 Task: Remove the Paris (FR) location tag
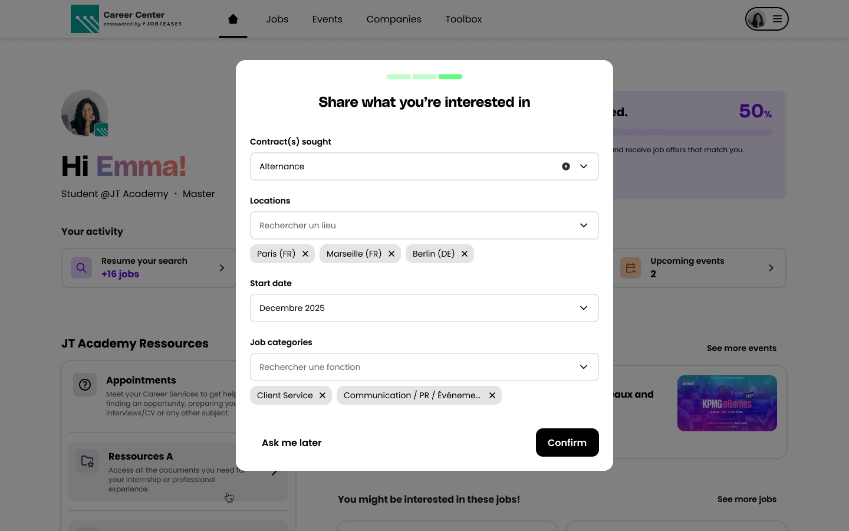[x=305, y=254]
